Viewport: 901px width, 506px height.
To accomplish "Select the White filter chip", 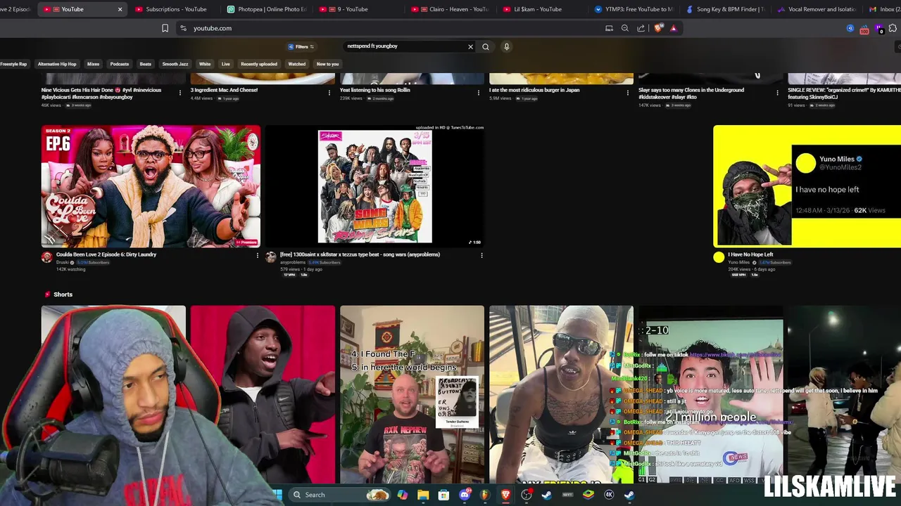I will pos(205,64).
